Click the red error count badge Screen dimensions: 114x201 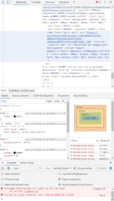click(x=98, y=2)
